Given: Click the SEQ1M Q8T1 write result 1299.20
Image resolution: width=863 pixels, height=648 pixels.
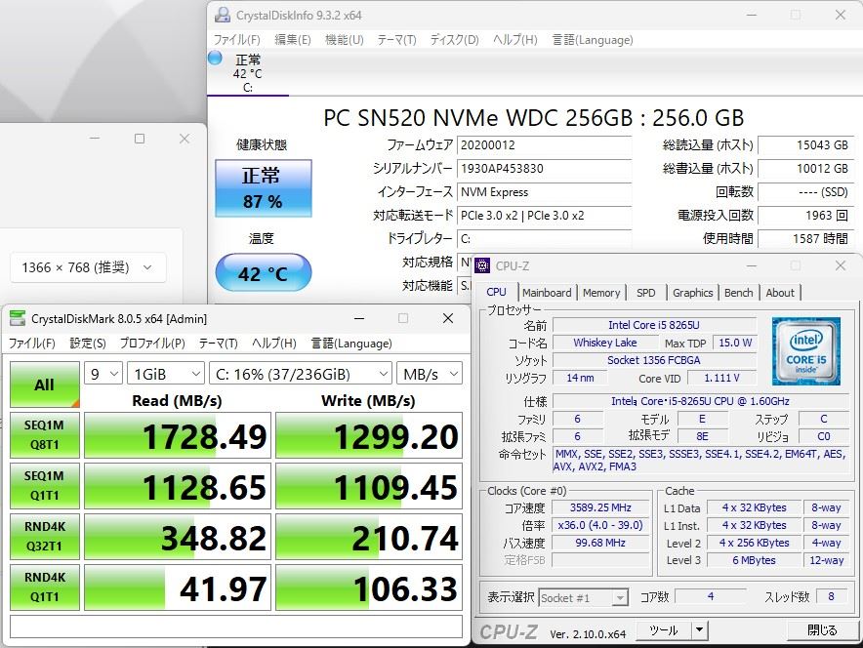Looking at the screenshot, I should click(369, 435).
